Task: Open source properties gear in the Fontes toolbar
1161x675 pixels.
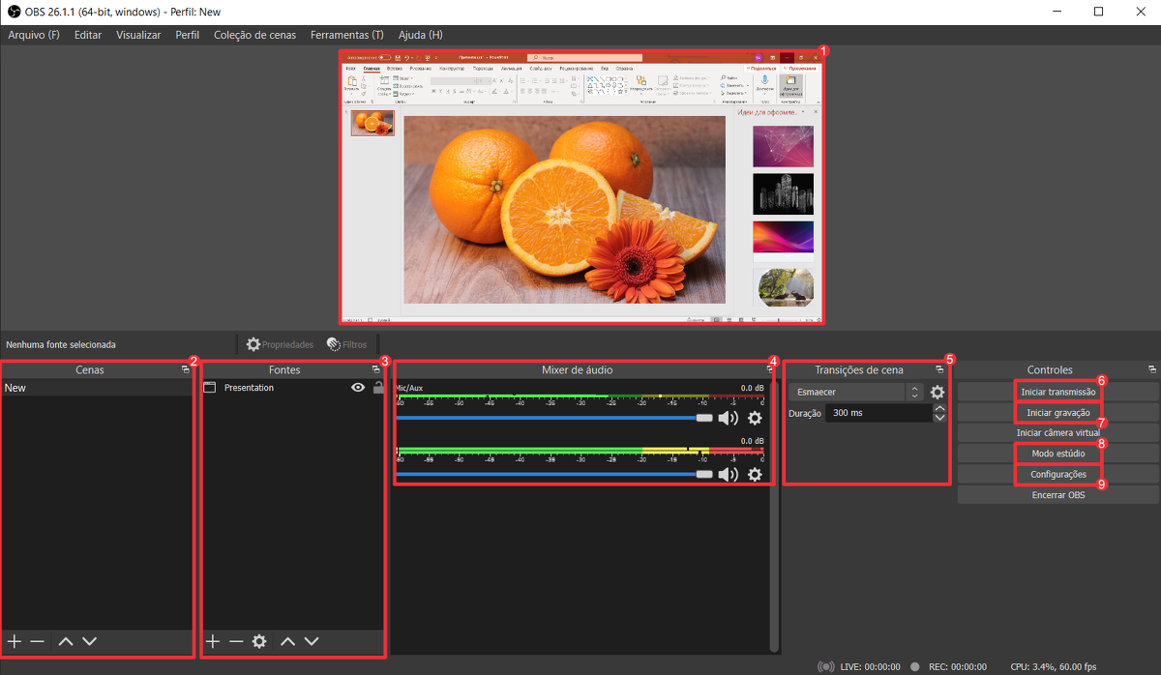Action: [259, 641]
